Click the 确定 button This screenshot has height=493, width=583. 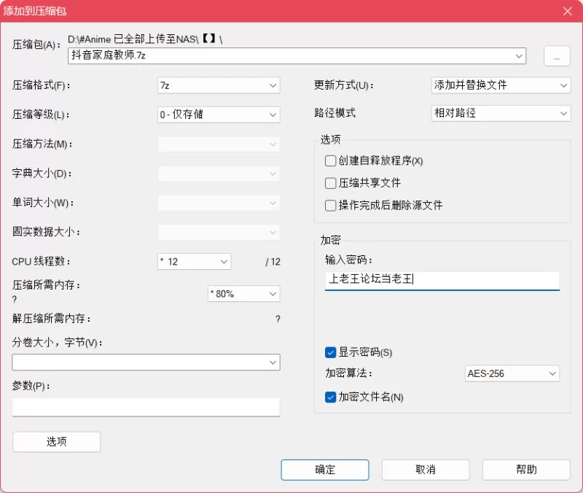[x=325, y=470]
